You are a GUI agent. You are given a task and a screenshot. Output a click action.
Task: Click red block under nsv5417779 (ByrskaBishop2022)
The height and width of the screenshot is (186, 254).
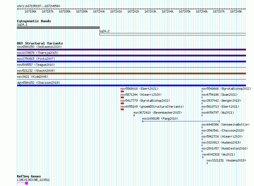122,103
